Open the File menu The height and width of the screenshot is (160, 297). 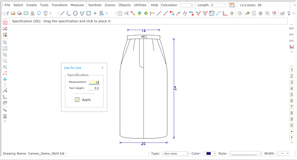click(x=7, y=5)
